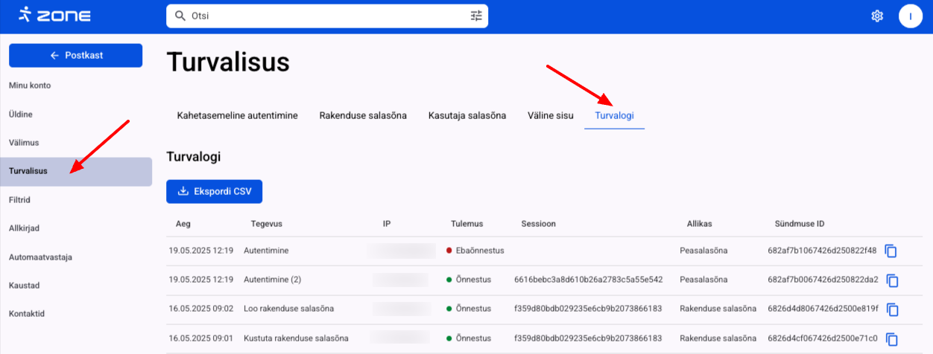Open search filter options icon
The height and width of the screenshot is (354, 933).
(476, 16)
